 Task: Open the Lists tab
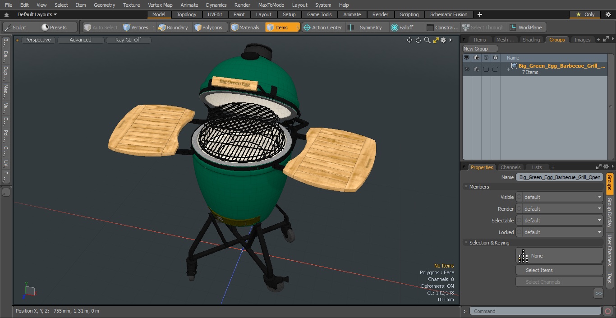(x=537, y=167)
